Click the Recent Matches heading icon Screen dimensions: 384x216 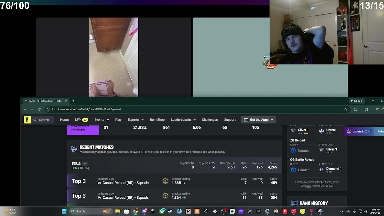[x=74, y=149]
